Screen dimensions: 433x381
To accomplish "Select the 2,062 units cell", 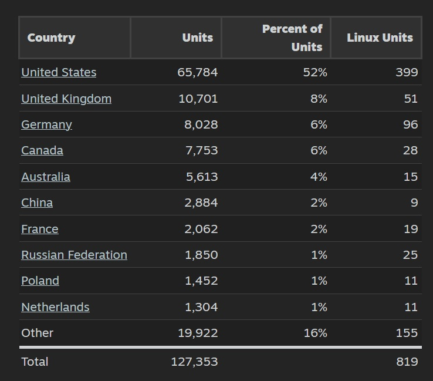I will (201, 229).
